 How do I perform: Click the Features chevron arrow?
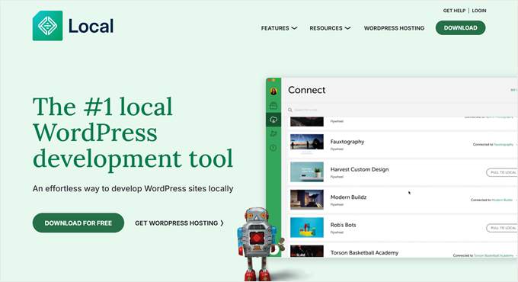pos(294,28)
